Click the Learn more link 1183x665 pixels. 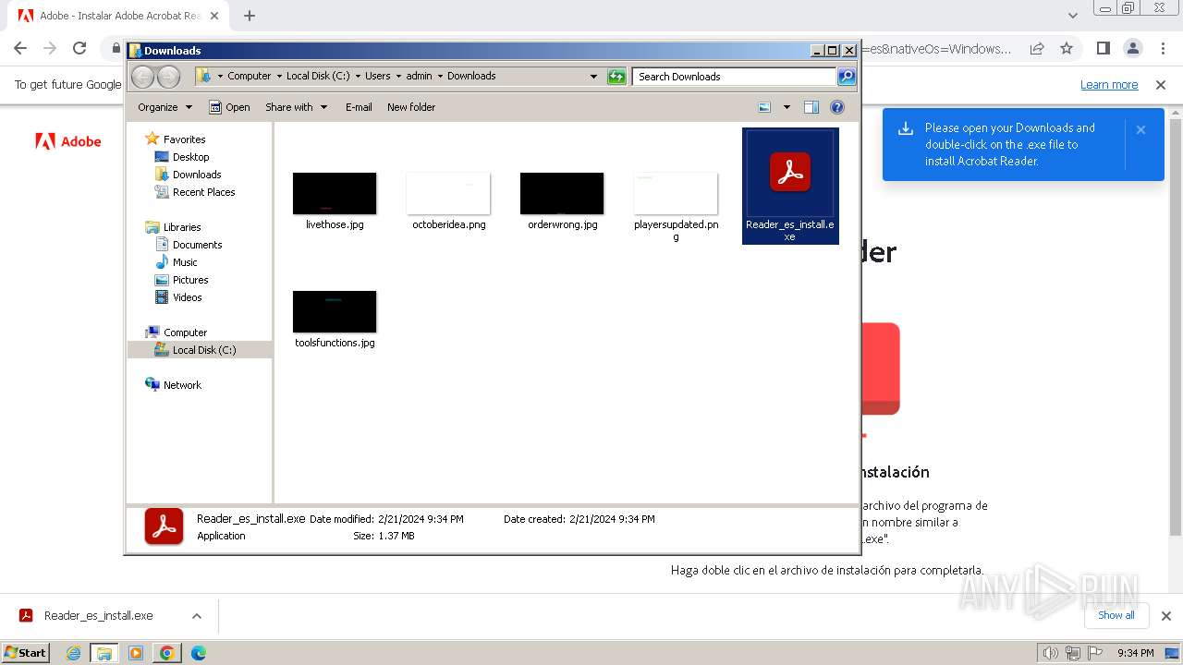tap(1109, 85)
